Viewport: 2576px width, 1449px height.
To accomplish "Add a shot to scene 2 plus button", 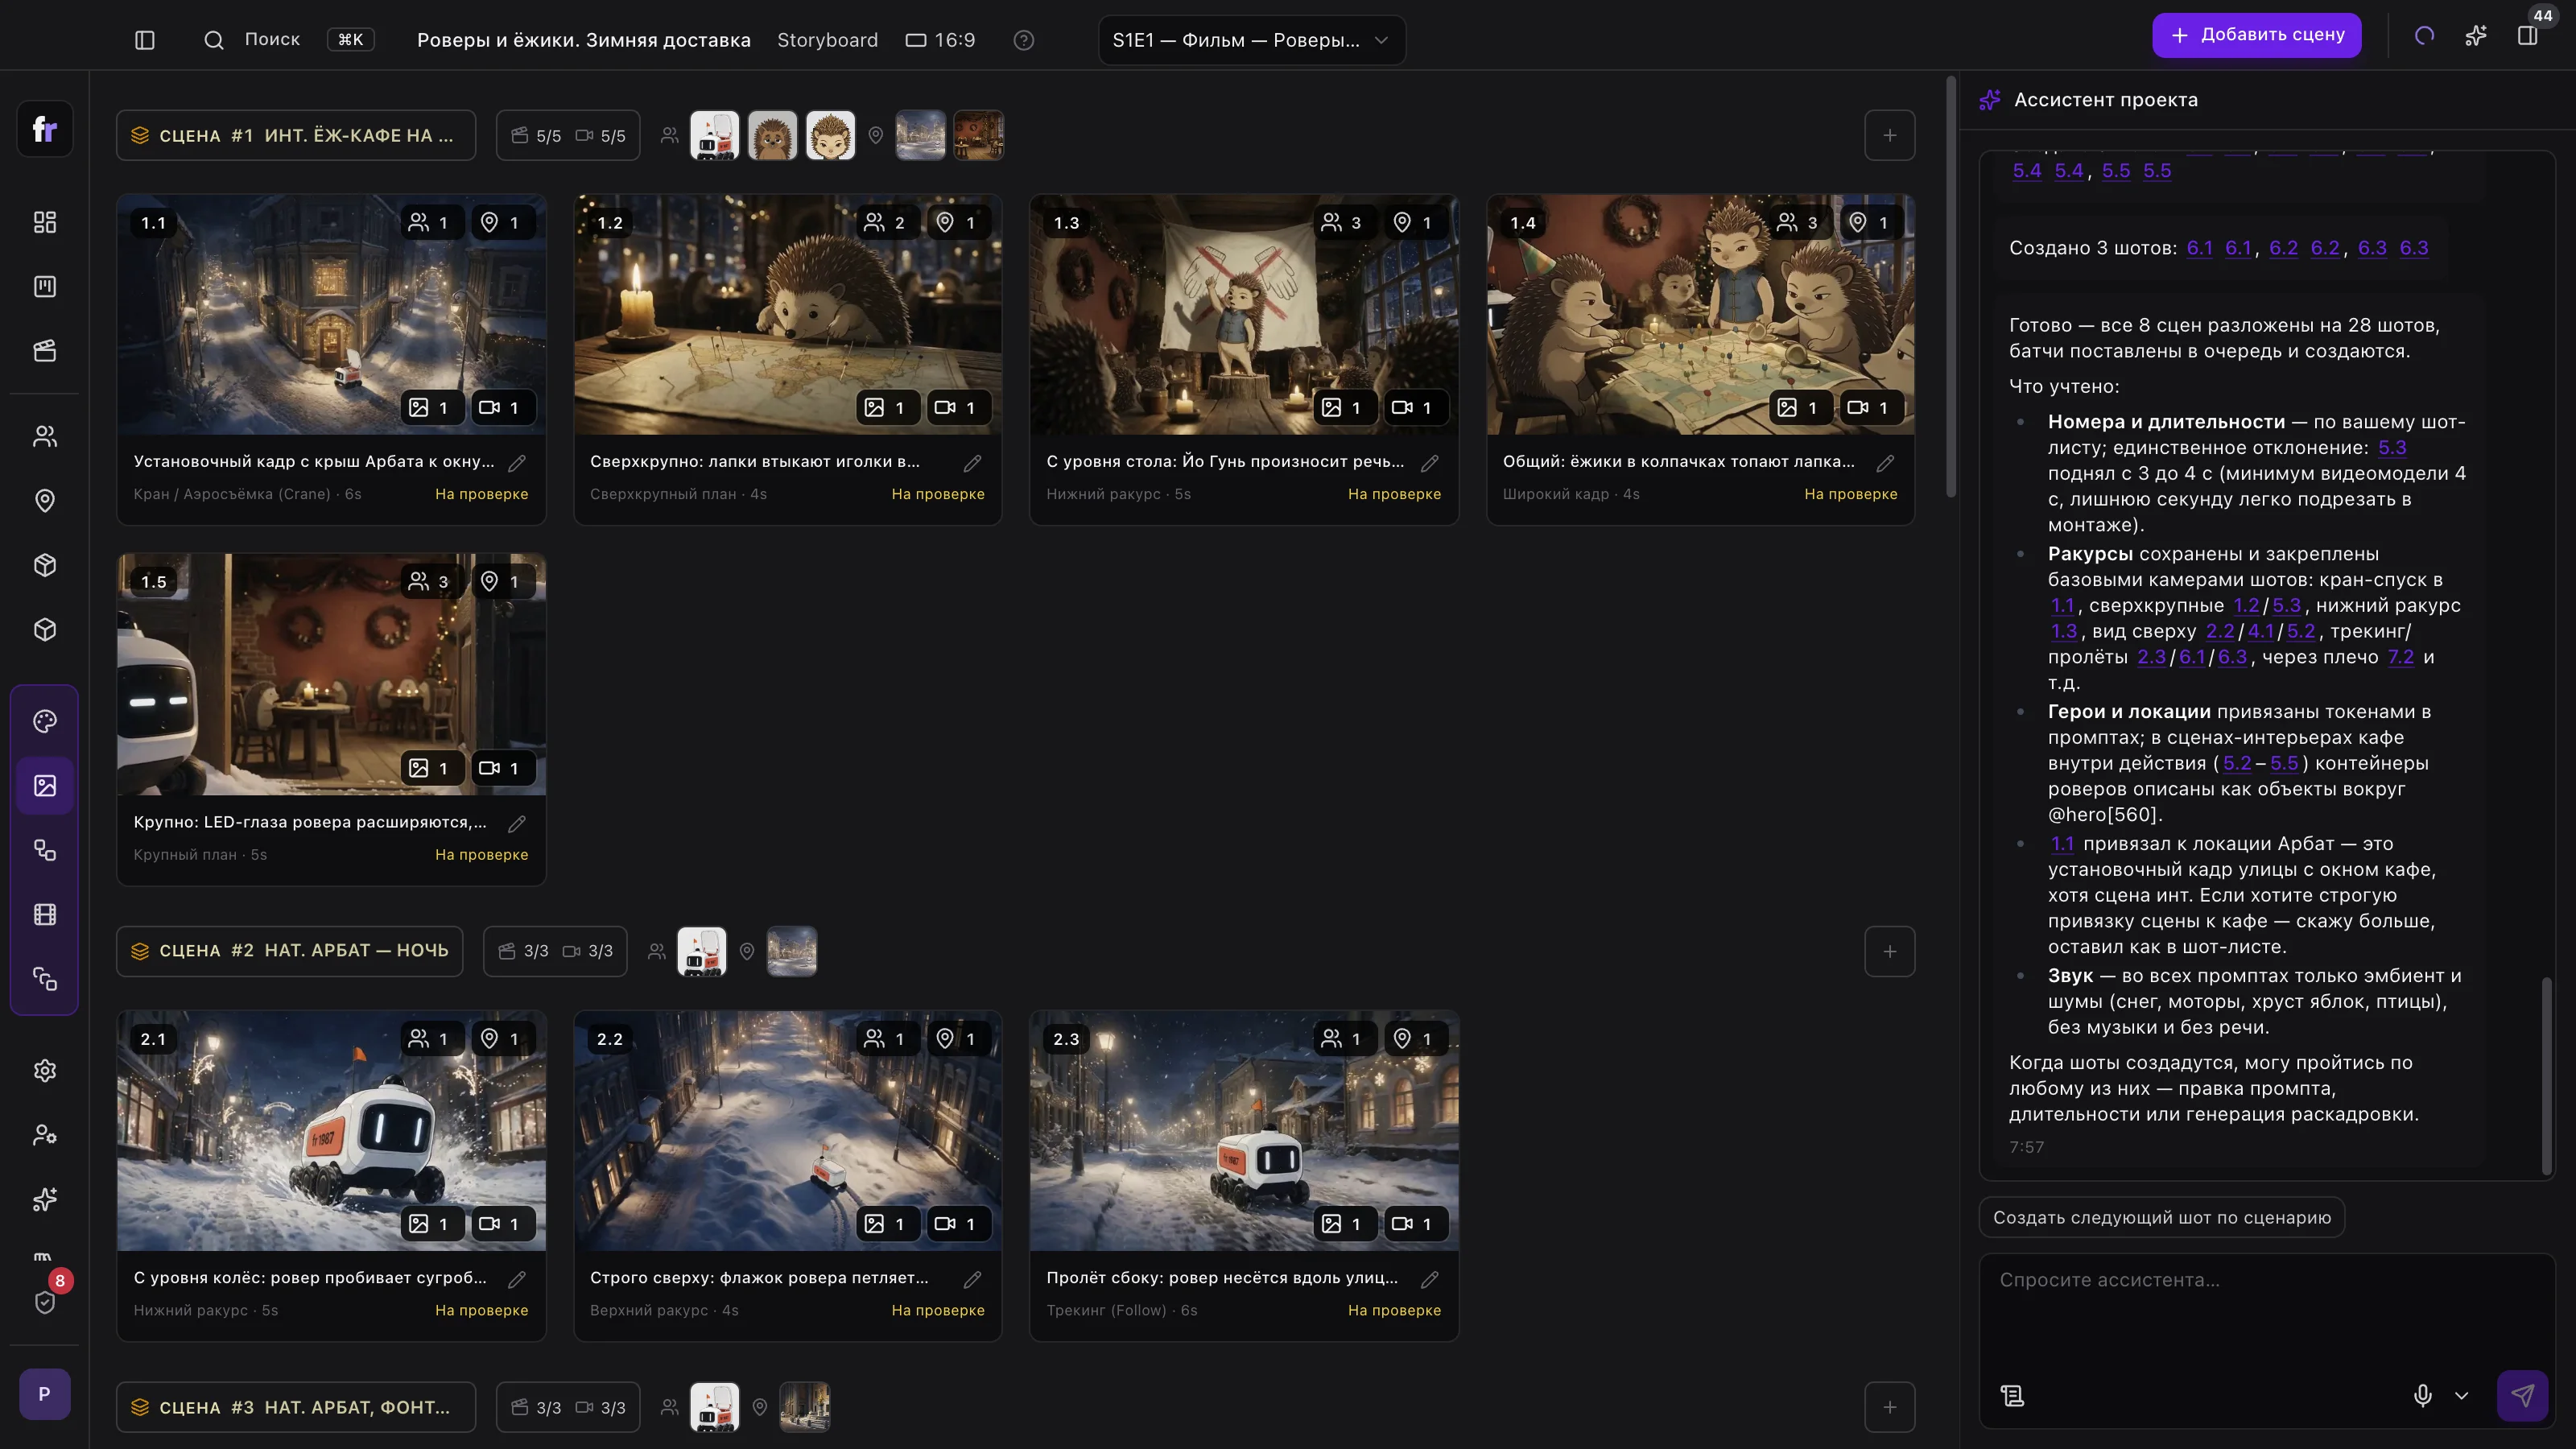I will 1889,951.
